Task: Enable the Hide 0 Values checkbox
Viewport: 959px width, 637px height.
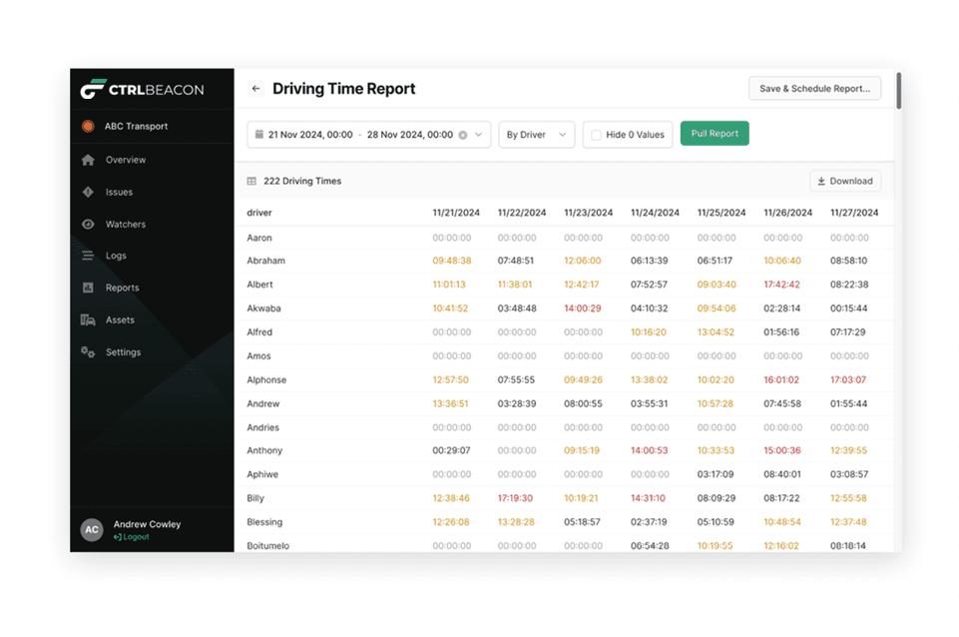Action: pos(596,135)
